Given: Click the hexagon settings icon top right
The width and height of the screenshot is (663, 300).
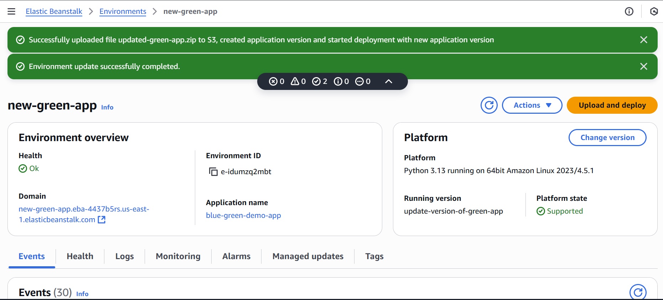Looking at the screenshot, I should click(x=654, y=11).
